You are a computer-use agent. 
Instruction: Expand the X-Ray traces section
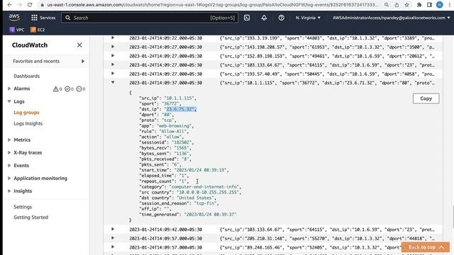click(9, 152)
